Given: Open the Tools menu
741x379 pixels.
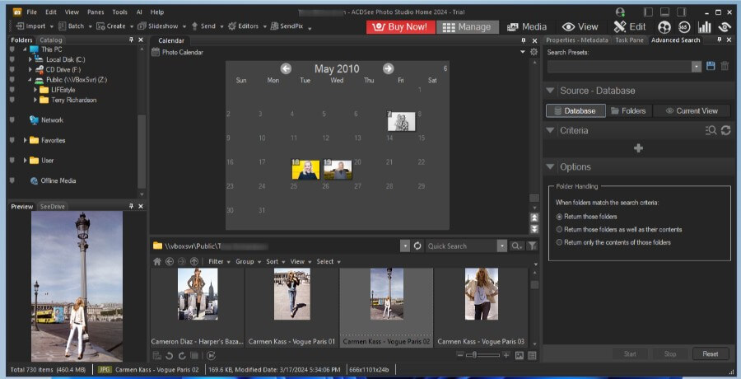Looking at the screenshot, I should pyautogui.click(x=119, y=12).
